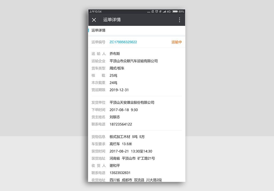Tap transport company 平顶山市众联汽车运输有限公司
This screenshot has width=274, height=191.
tap(134, 61)
